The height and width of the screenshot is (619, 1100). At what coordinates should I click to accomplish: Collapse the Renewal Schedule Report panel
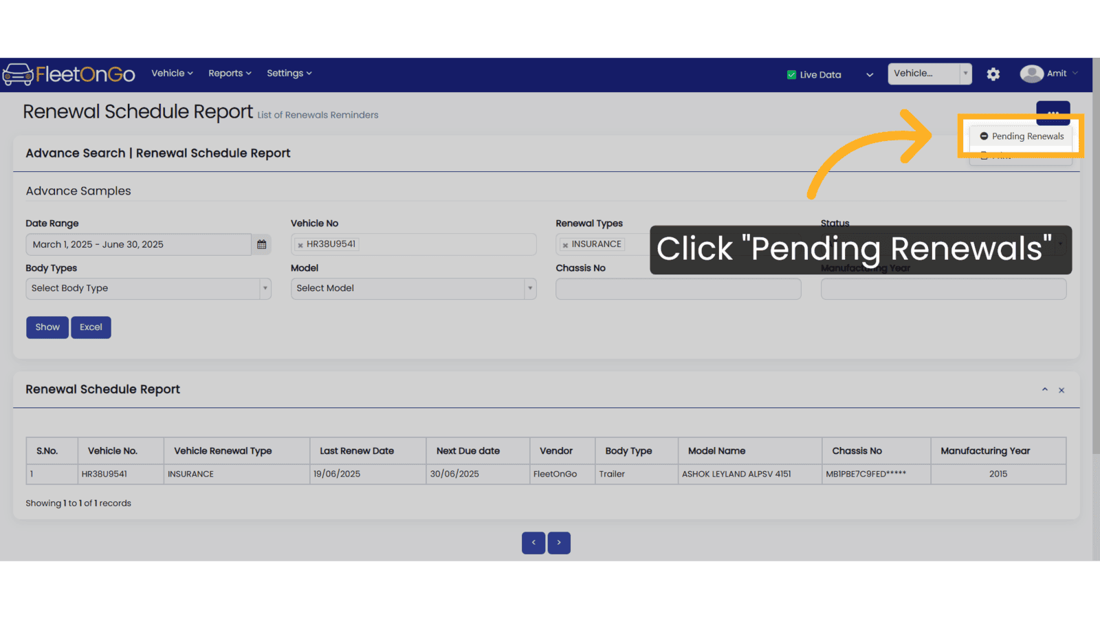[x=1044, y=390]
